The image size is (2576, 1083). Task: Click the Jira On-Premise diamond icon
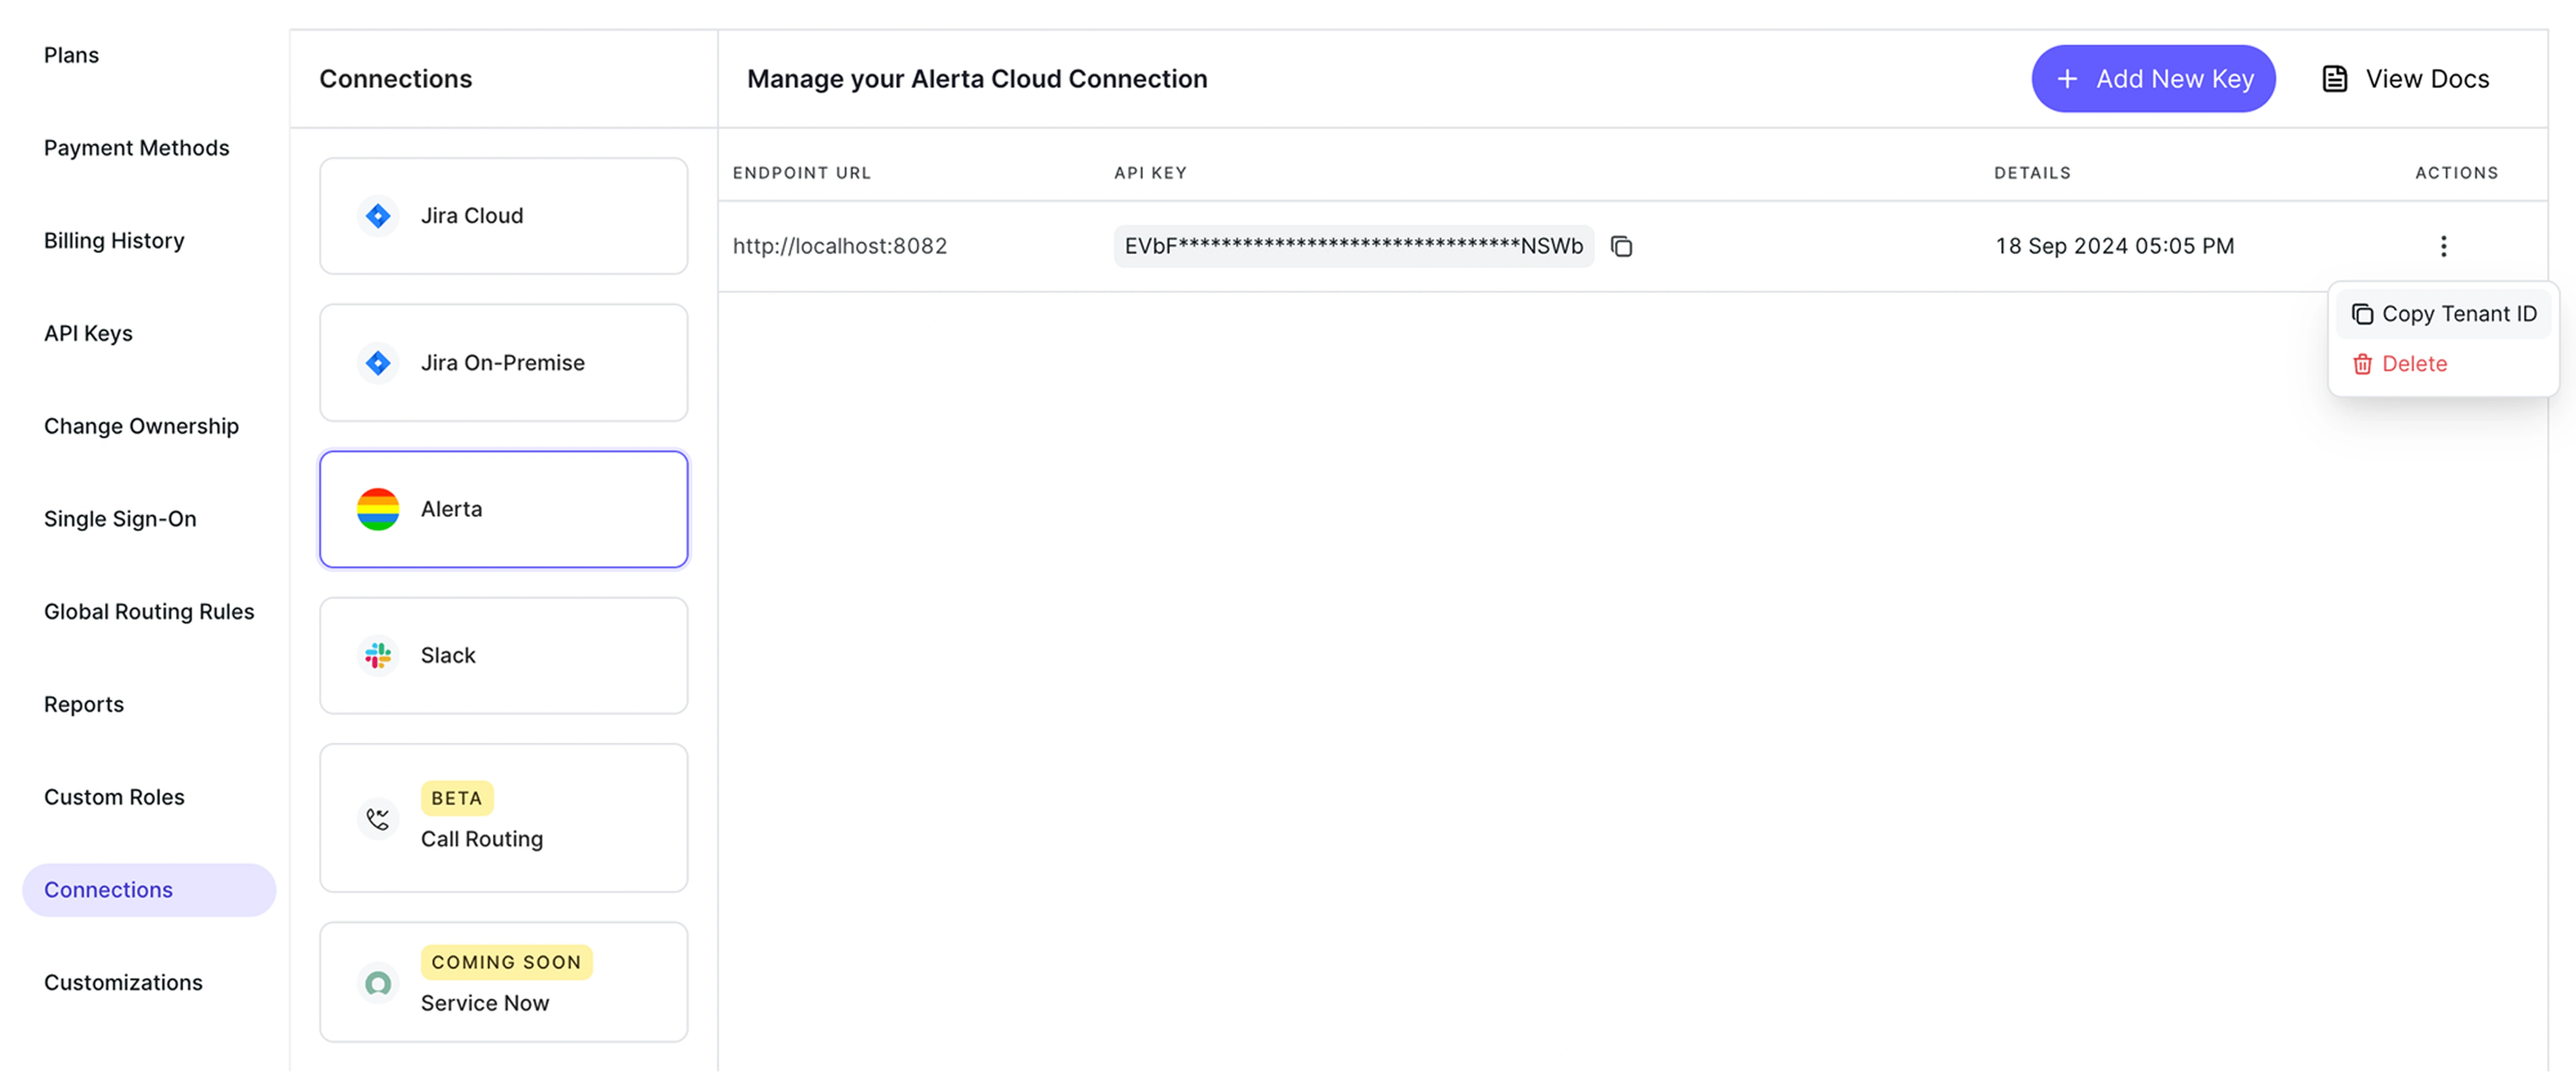pyautogui.click(x=378, y=363)
